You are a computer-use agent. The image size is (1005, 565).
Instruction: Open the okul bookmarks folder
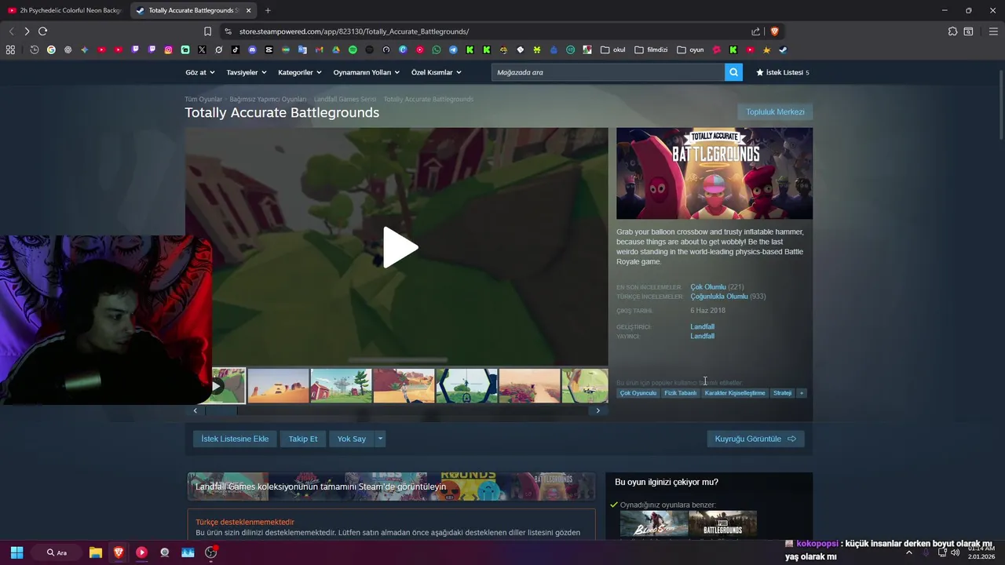click(x=613, y=49)
